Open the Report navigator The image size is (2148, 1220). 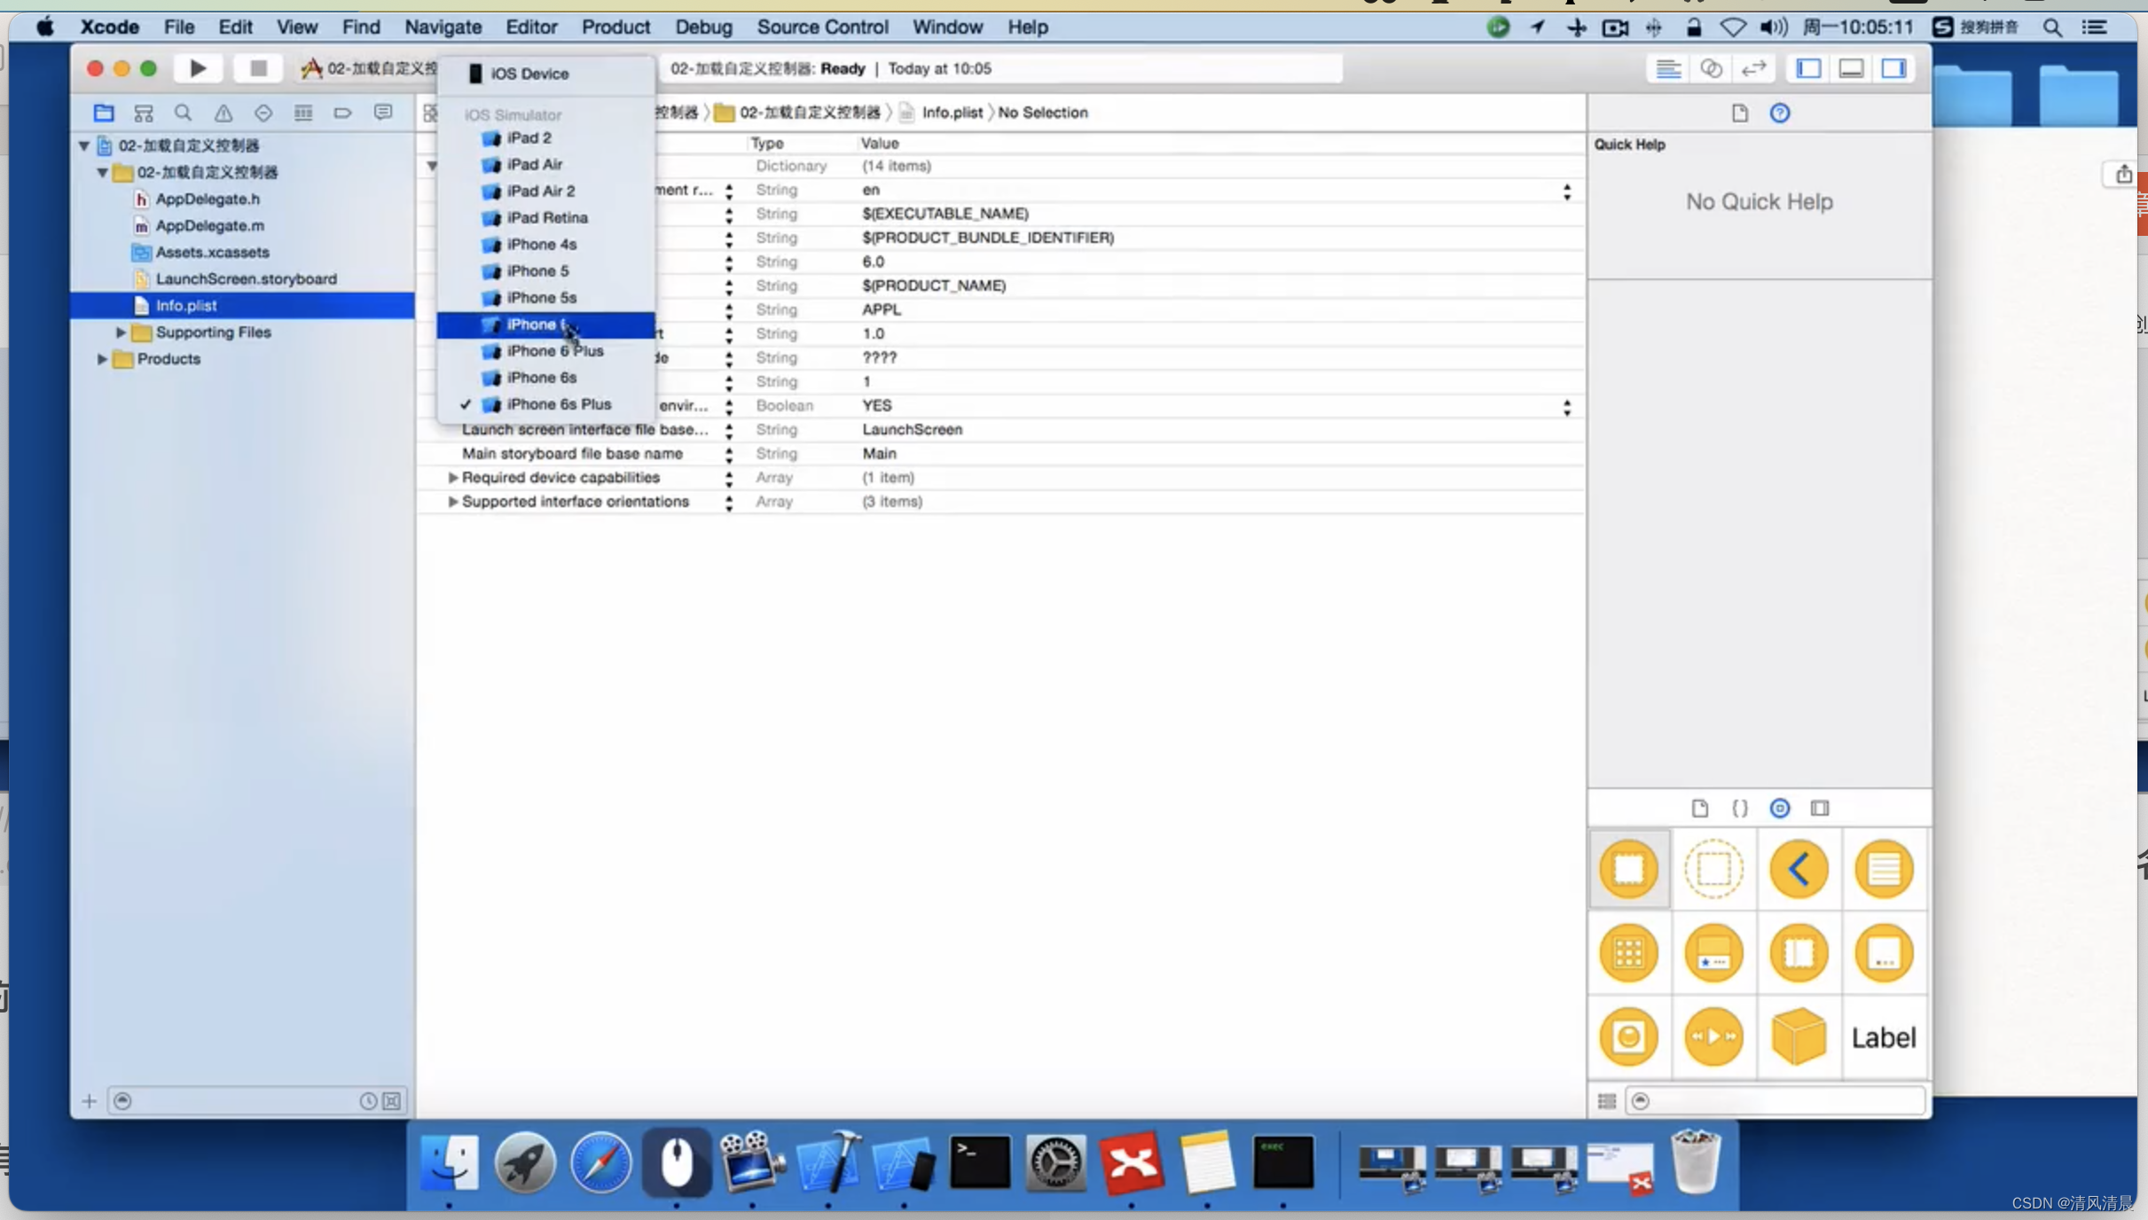(383, 113)
